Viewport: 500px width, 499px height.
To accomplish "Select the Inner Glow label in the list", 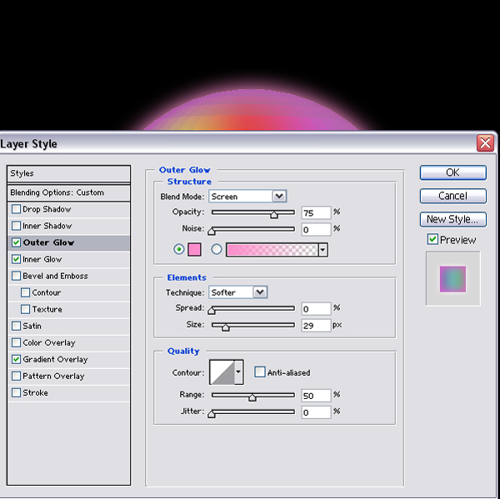I will click(x=42, y=259).
